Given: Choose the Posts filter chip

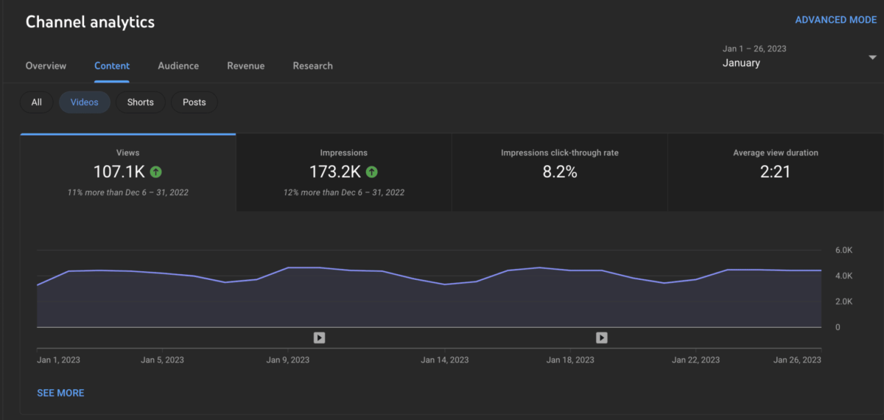Looking at the screenshot, I should [x=194, y=102].
